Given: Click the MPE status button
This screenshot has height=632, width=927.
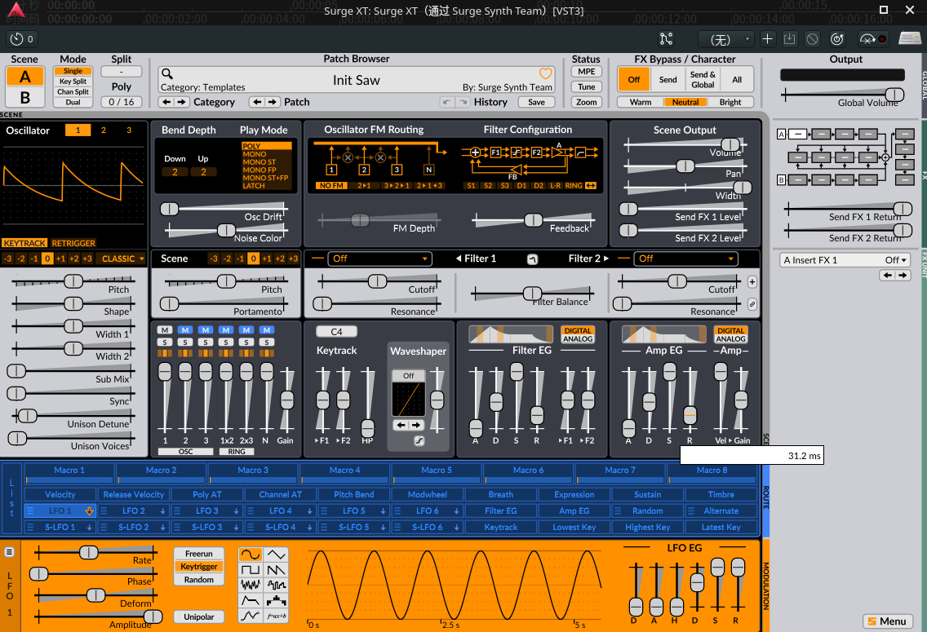Looking at the screenshot, I should coord(586,72).
